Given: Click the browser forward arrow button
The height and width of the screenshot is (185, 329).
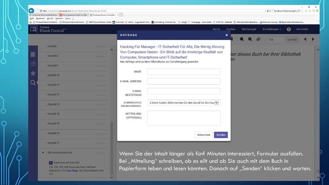Looking at the screenshot, I should pos(37,11).
